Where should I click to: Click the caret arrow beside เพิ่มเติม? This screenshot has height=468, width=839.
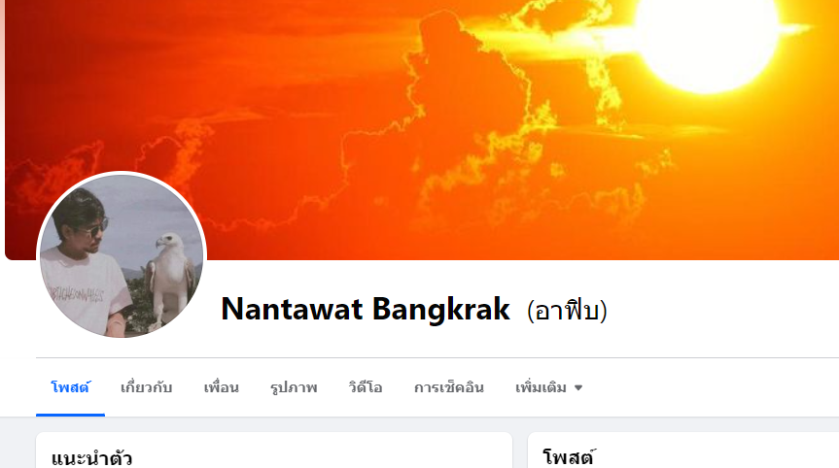578,387
